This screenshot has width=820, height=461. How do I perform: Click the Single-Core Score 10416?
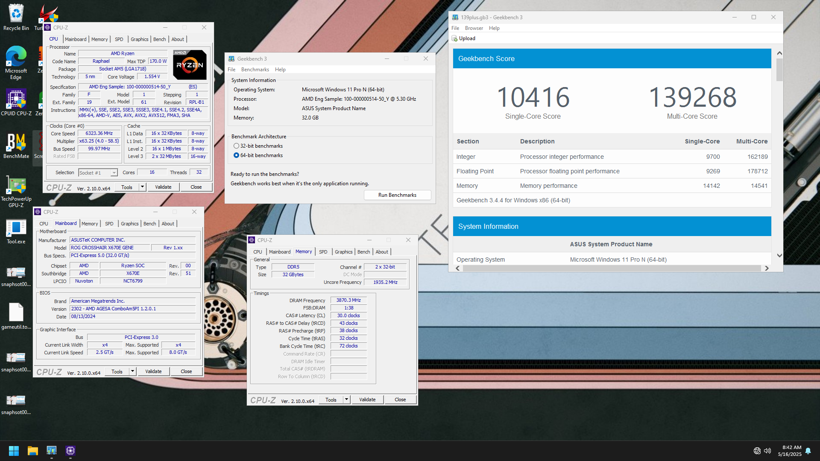point(533,97)
